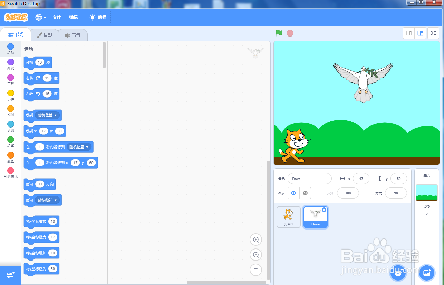Click the 将y坐标增加 10 block
The width and height of the screenshot is (444, 285).
coord(41,253)
